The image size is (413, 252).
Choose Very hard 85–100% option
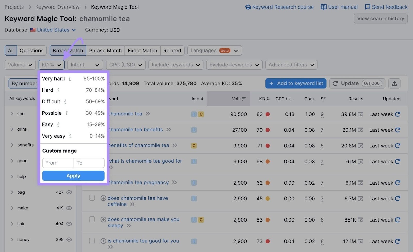pos(73,79)
